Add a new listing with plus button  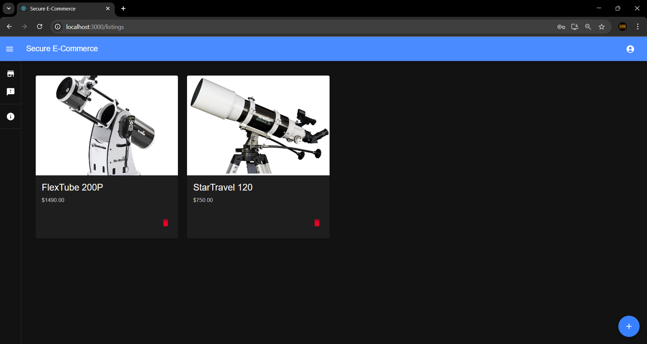tap(629, 326)
